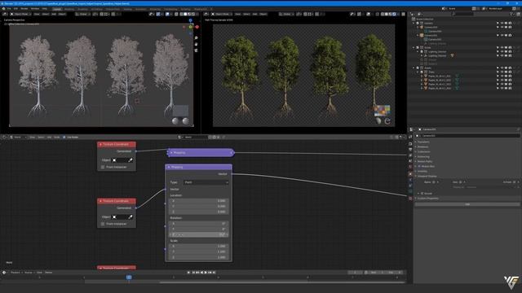Click the blue Z axis gizmo in left viewport
Screen dimensions: 522x293
pyautogui.click(x=190, y=20)
